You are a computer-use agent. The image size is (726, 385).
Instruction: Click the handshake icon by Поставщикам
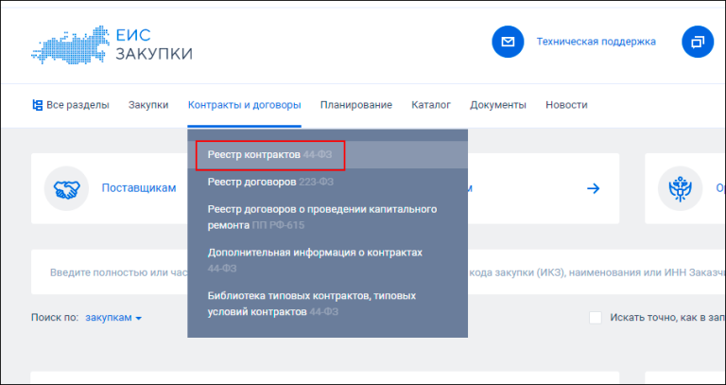[x=66, y=188]
